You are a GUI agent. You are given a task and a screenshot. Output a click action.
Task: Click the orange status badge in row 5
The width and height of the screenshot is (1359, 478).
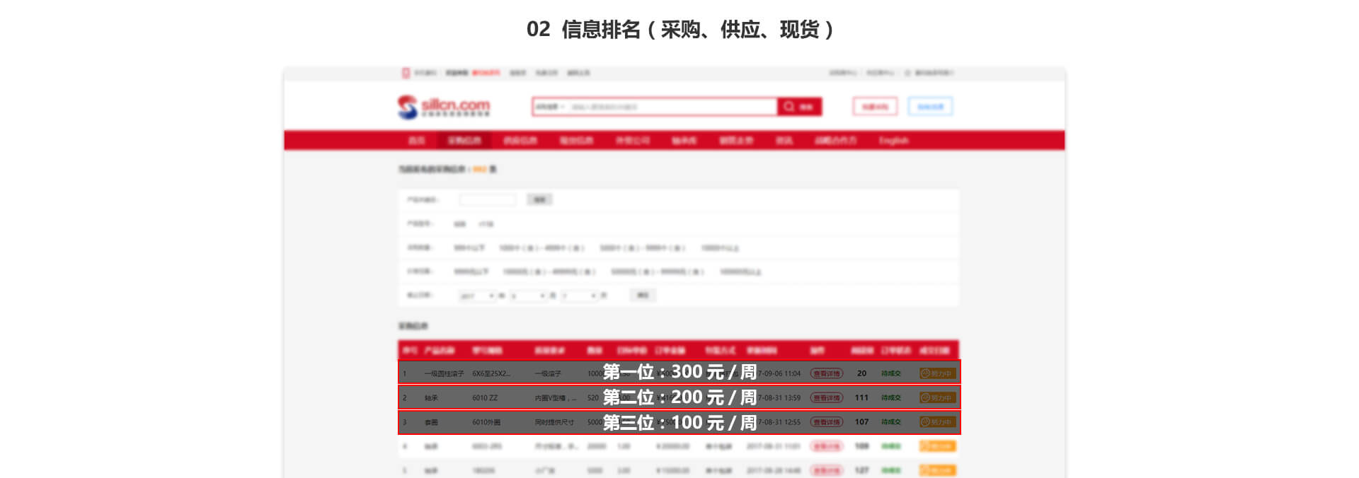(937, 470)
